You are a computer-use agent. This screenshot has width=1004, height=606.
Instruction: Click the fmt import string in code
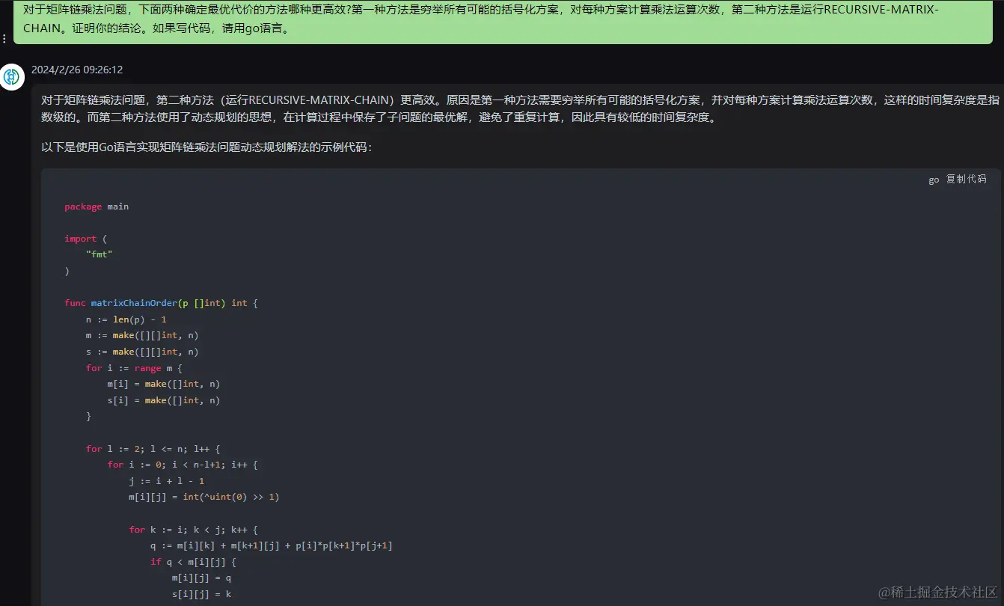(x=98, y=254)
